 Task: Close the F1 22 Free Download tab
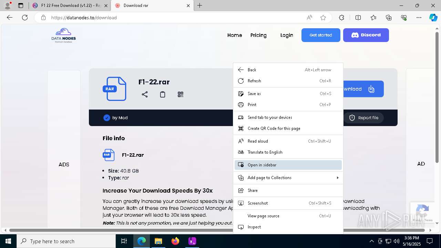click(106, 6)
